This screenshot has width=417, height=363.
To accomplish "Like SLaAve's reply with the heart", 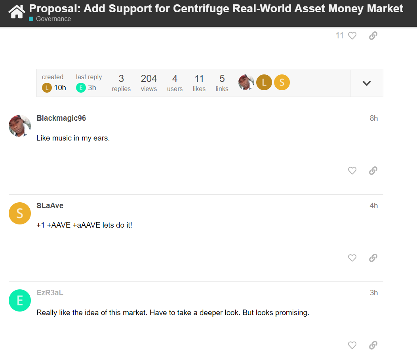I will (352, 258).
